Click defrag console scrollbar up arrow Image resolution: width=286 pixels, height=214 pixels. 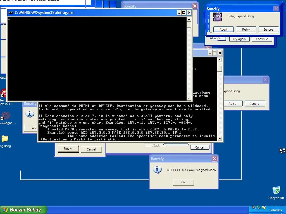(189, 19)
